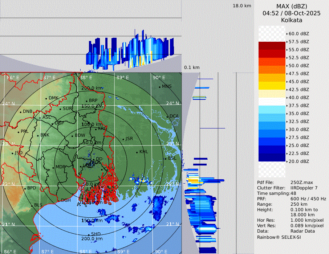Click the KHL station marker

tap(137, 152)
